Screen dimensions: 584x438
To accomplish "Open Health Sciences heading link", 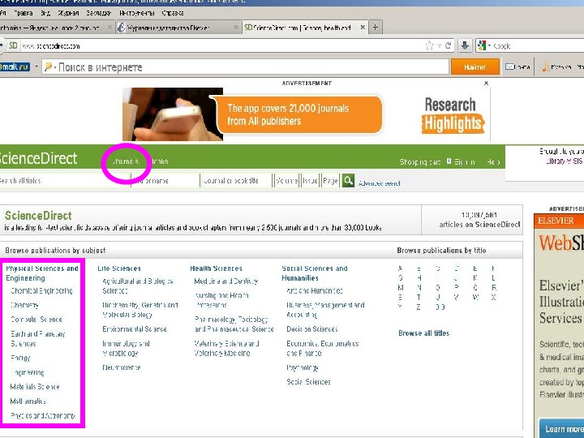I will coord(216,268).
